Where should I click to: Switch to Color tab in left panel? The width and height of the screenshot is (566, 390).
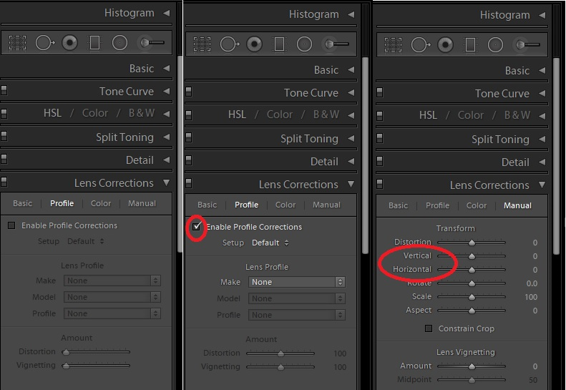[x=101, y=203]
